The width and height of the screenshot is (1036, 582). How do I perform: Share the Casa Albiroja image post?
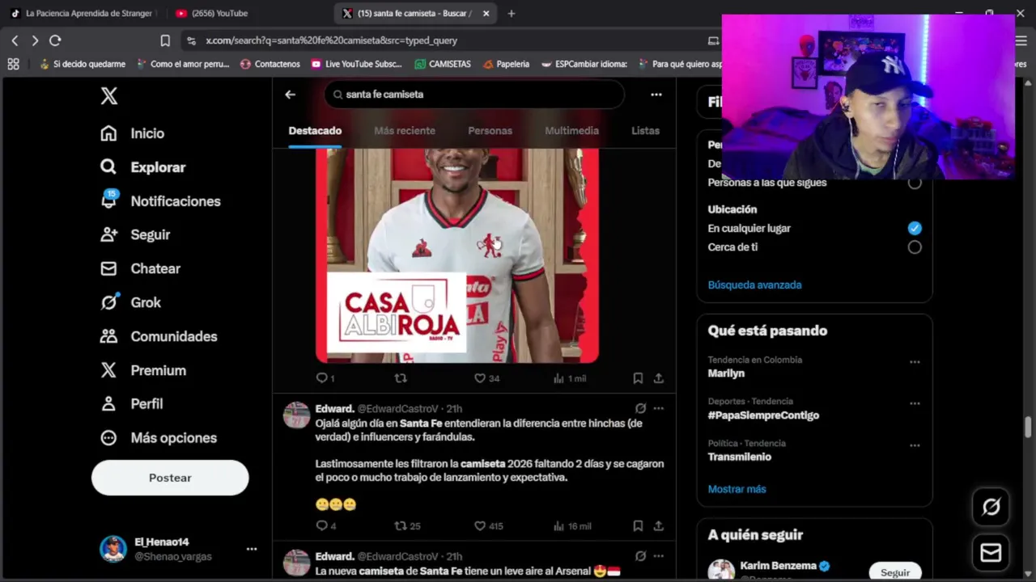click(x=659, y=378)
